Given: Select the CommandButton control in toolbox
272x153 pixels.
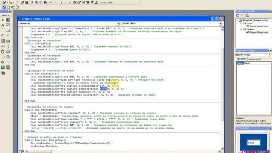Looking at the screenshot, I should pyautogui.click(x=8, y=31).
